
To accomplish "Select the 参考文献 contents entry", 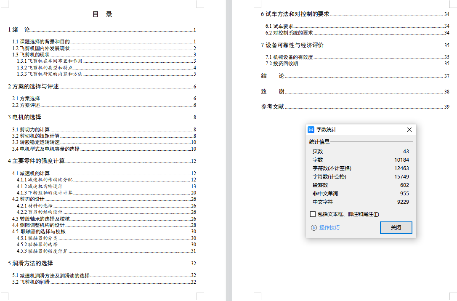I will pyautogui.click(x=272, y=107).
